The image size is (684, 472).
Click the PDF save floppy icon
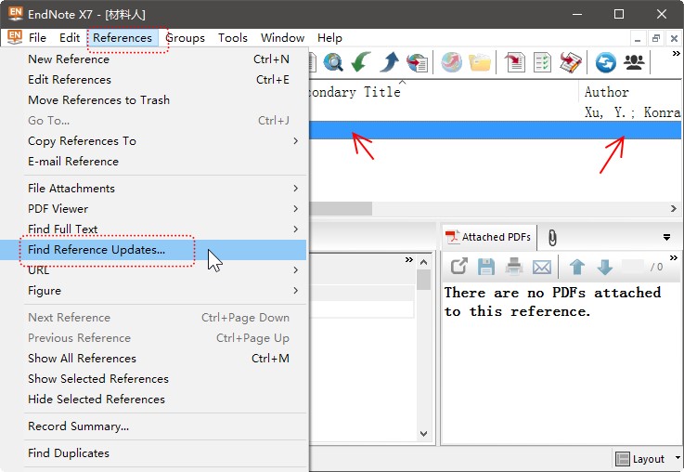pos(486,267)
